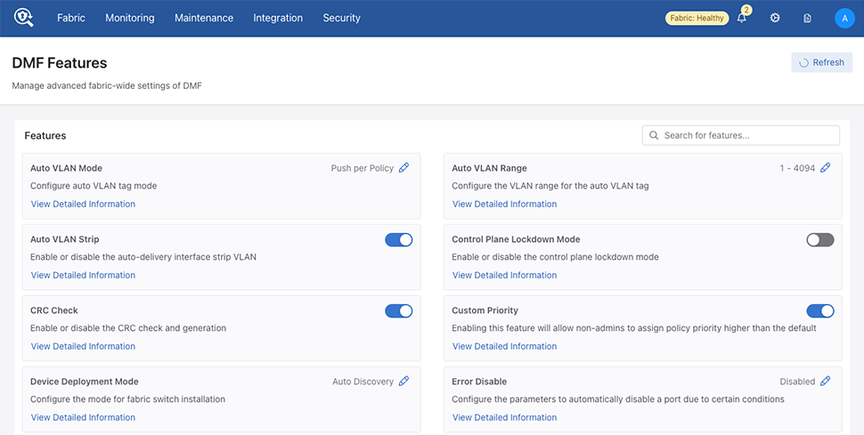This screenshot has height=435, width=864.
Task: Enable Control Plane Lockdown Mode toggle
Action: 819,239
